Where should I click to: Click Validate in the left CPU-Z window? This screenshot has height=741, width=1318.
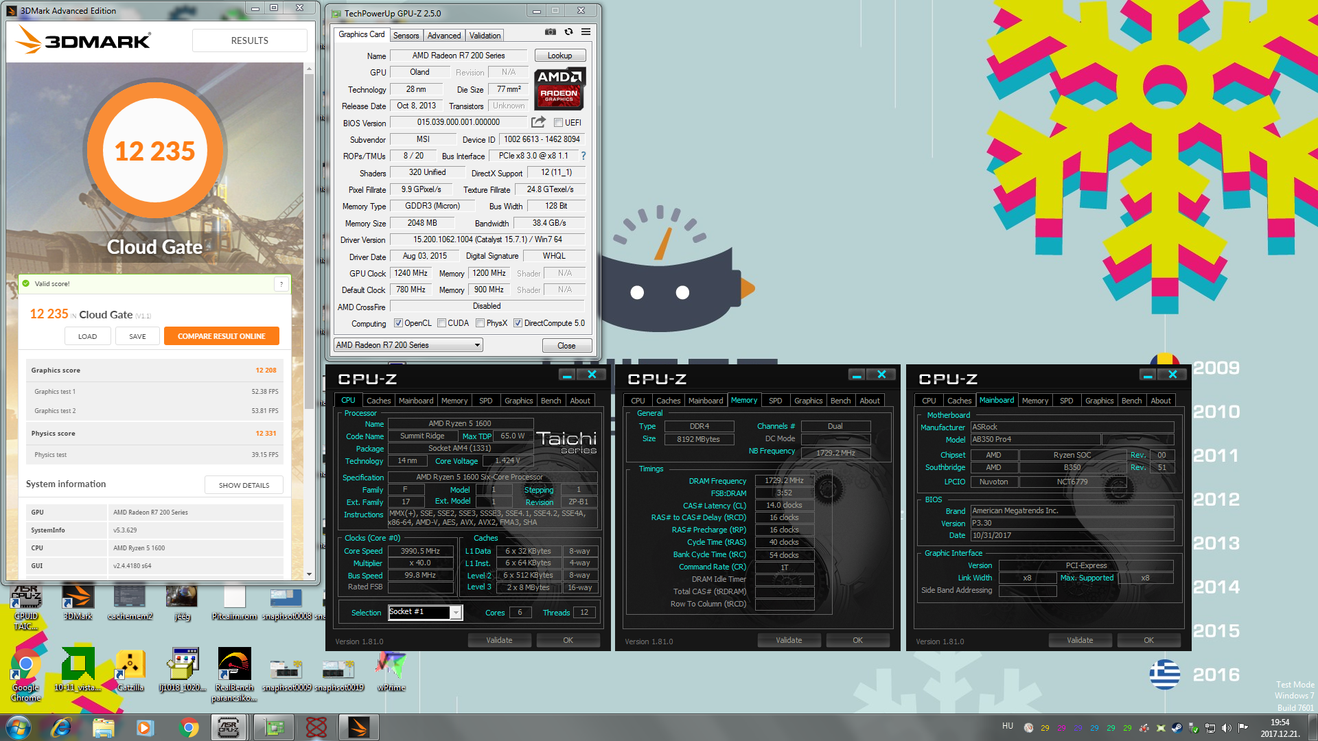[x=499, y=640]
